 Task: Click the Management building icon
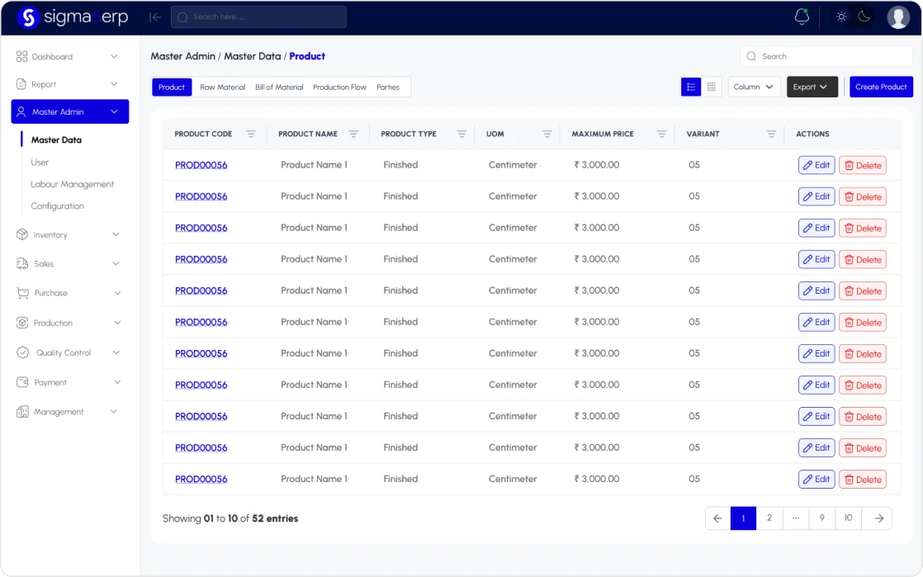click(22, 412)
